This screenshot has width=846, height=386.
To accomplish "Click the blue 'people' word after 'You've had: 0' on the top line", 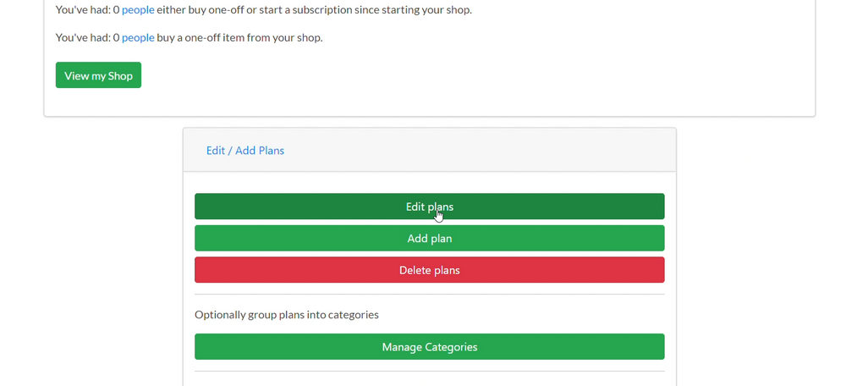I will (x=138, y=9).
